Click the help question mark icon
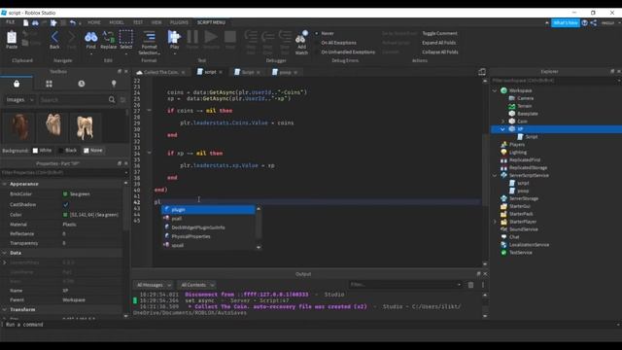 point(585,23)
